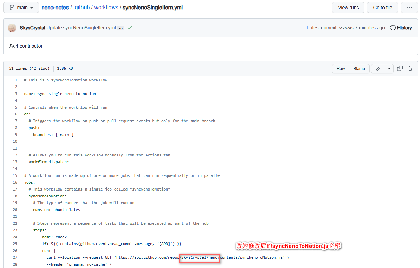
Task: View the Raw file contents
Action: tap(341, 69)
